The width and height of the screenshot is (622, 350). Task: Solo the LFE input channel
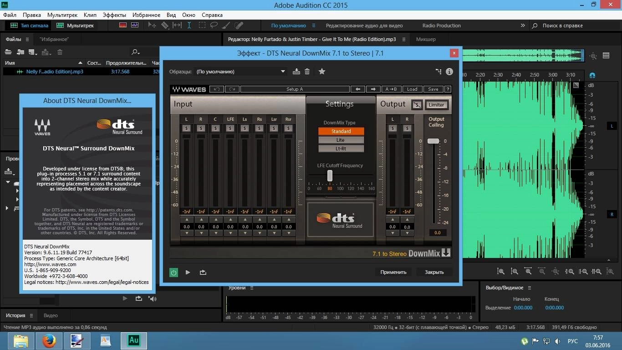pyautogui.click(x=230, y=129)
